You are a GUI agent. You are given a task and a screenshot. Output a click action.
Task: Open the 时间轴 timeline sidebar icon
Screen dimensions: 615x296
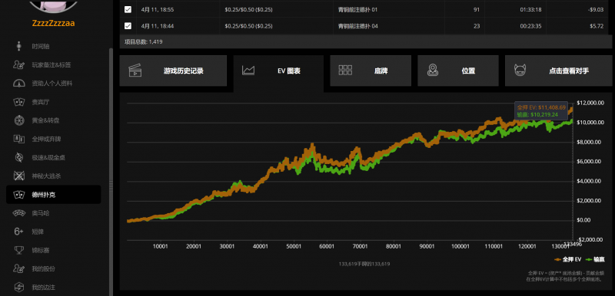click(18, 47)
